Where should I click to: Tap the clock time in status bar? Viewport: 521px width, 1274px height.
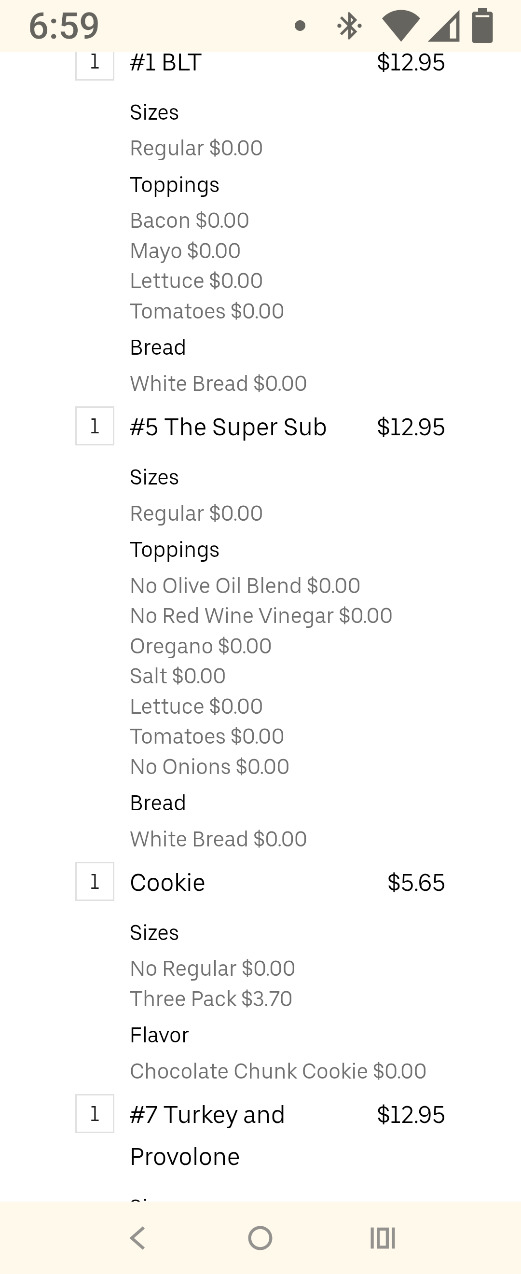point(64,26)
